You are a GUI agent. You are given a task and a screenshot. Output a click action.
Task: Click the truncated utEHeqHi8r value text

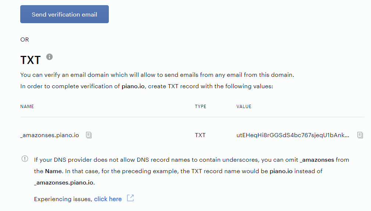point(293,135)
